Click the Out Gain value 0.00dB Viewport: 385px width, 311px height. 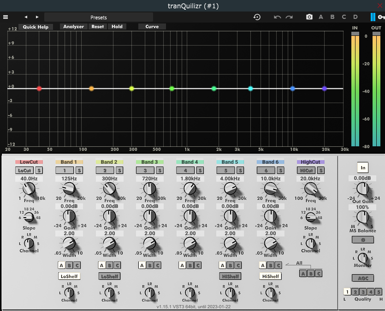(362, 178)
